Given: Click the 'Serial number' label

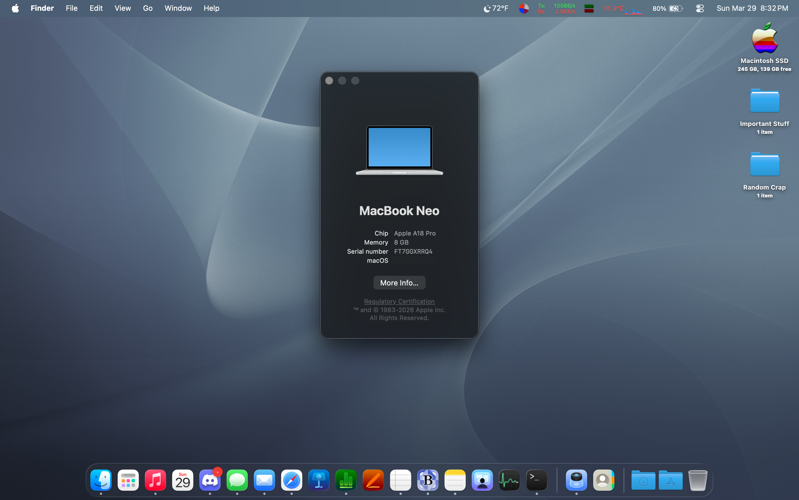Looking at the screenshot, I should (368, 251).
